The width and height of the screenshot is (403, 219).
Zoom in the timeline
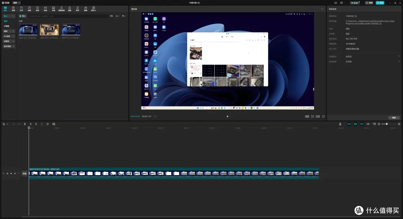coord(399,124)
